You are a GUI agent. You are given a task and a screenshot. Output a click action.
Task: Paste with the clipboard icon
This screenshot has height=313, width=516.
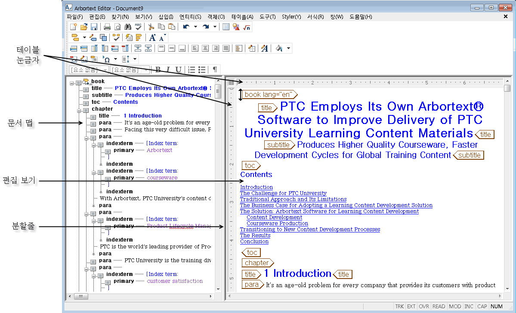coord(171,27)
